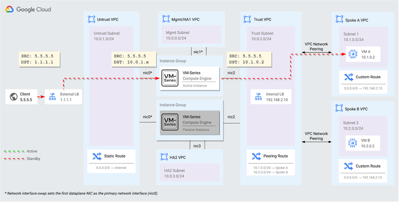Viewport: 399px width, 202px height.
Task: Click the HA2 Subnet 10.0.3.0/24 text
Action: pyautogui.click(x=174, y=173)
